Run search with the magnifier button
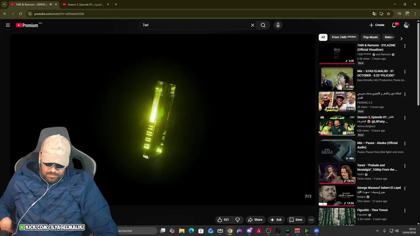 click(263, 25)
